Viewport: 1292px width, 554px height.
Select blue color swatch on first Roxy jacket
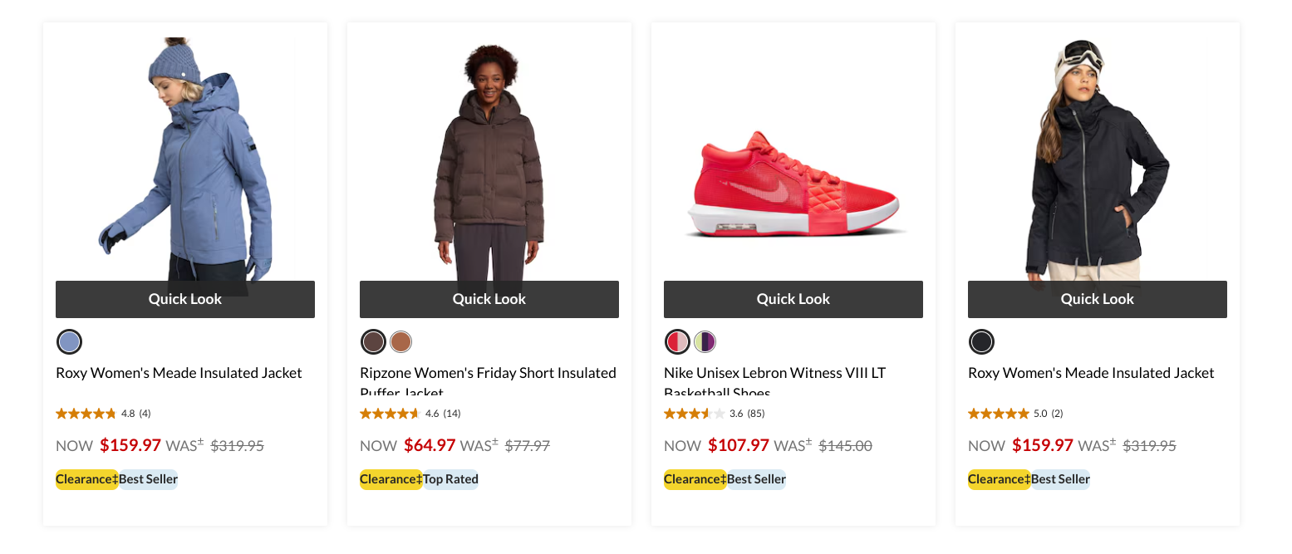pyautogui.click(x=70, y=341)
